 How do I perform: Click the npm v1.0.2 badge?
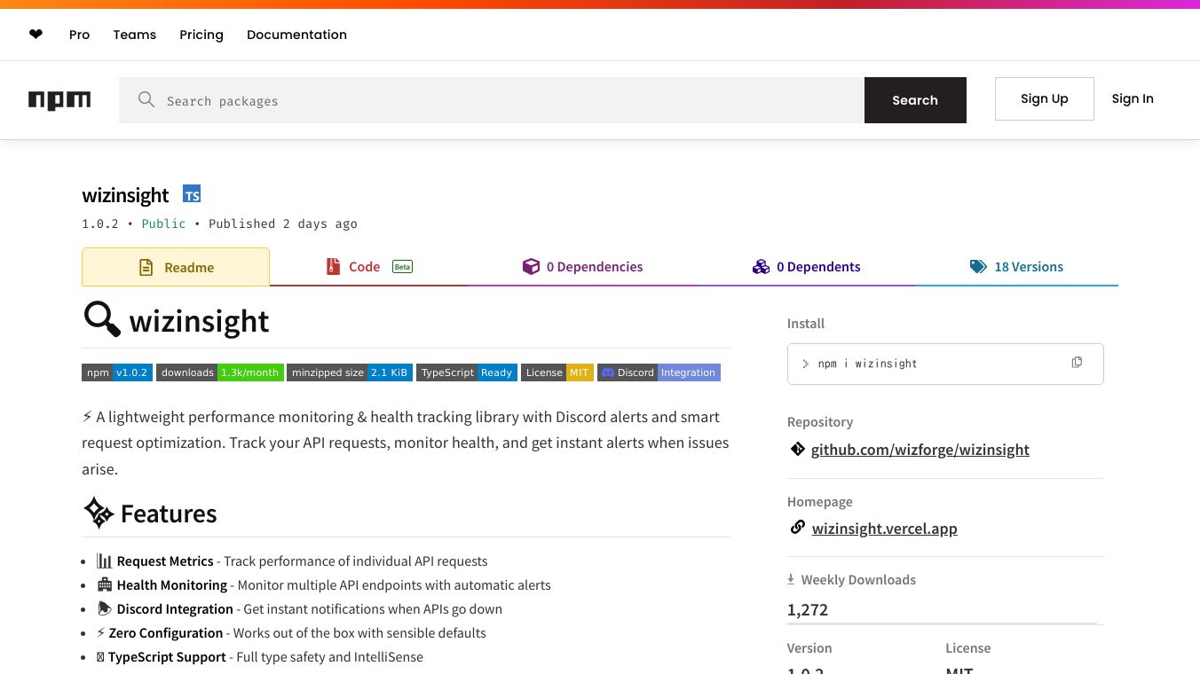click(x=117, y=372)
